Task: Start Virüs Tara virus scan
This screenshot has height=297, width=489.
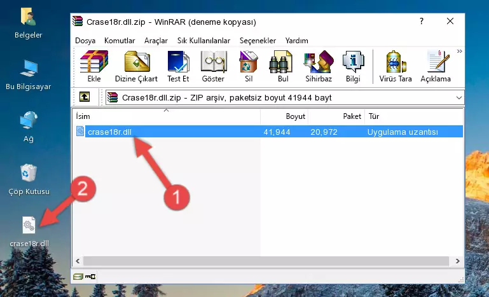Action: tap(396, 66)
